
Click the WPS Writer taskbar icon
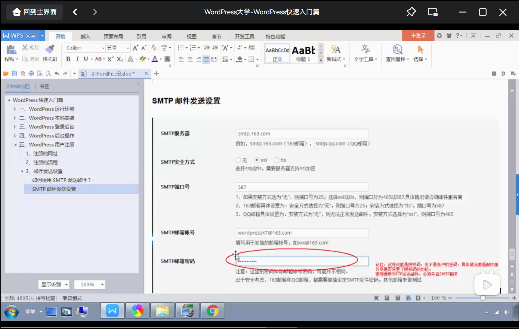coord(112,311)
